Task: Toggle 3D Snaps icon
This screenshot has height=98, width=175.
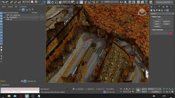Action: tap(86, 2)
